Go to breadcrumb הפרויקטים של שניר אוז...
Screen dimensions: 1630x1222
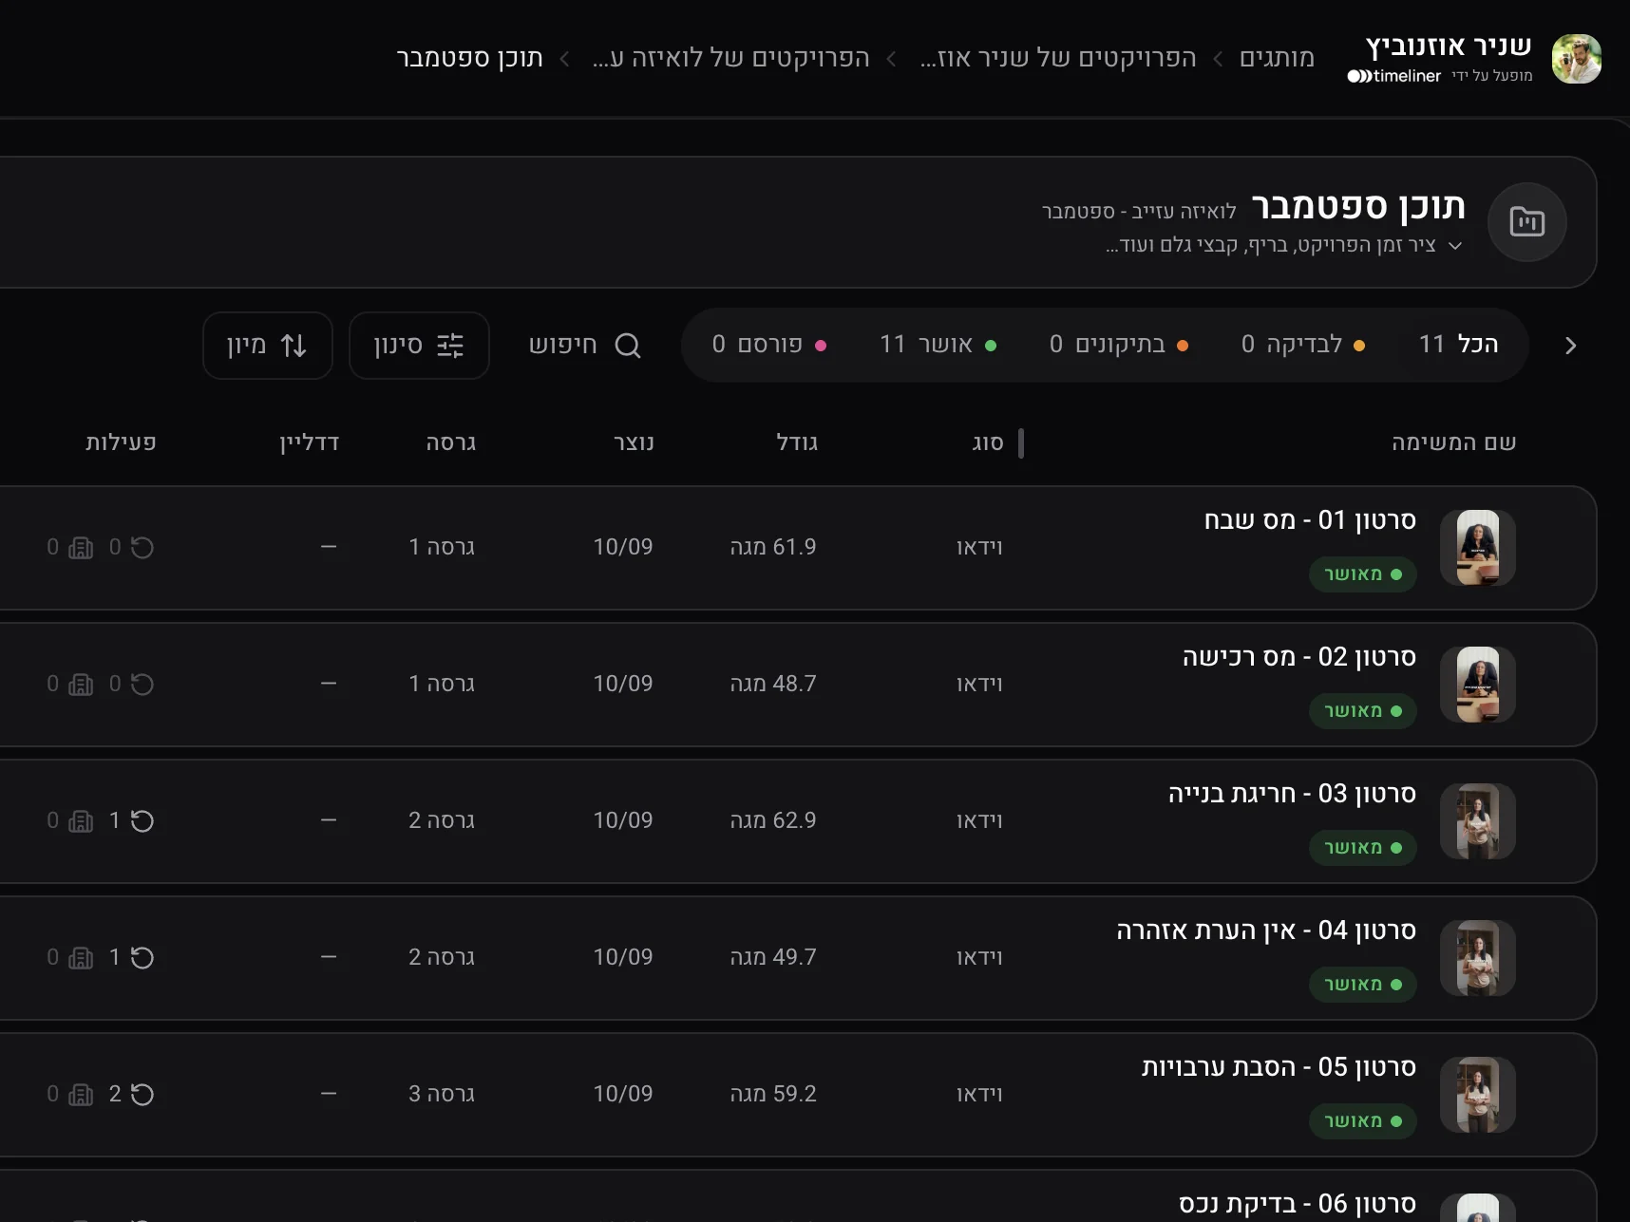1058,59
